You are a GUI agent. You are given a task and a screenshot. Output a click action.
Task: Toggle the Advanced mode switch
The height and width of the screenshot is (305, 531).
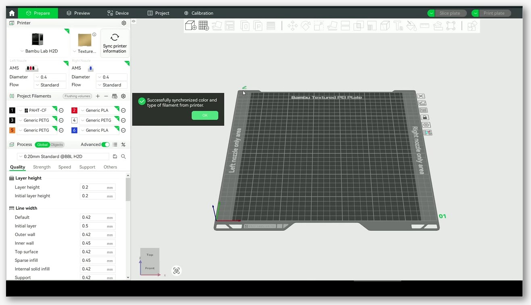(x=105, y=144)
